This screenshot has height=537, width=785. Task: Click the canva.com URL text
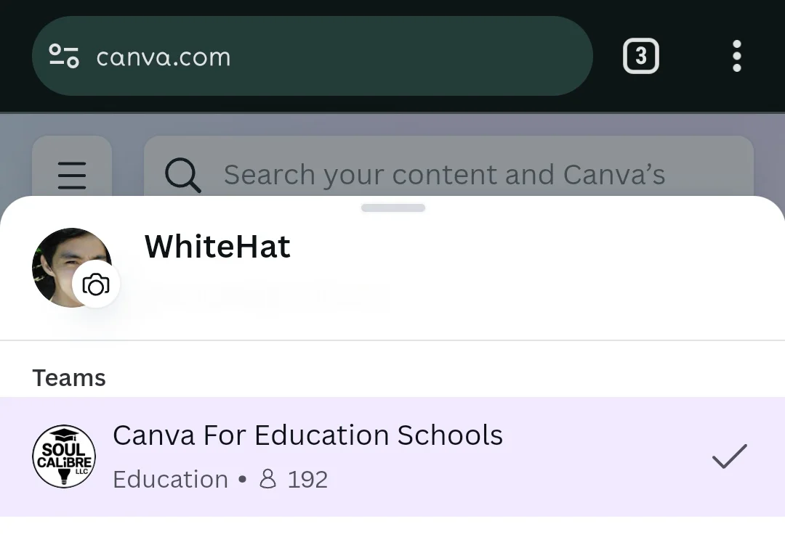pos(164,57)
